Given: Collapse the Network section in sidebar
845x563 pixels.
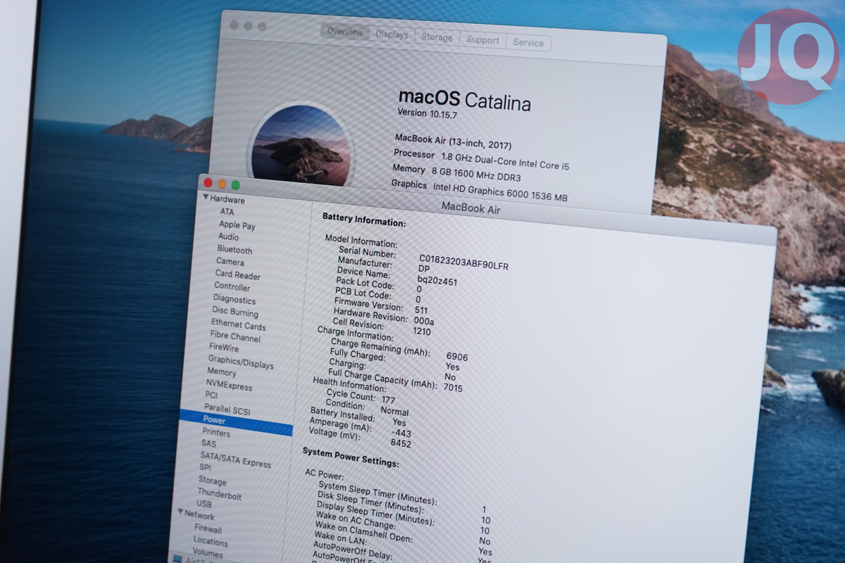Looking at the screenshot, I should [180, 512].
